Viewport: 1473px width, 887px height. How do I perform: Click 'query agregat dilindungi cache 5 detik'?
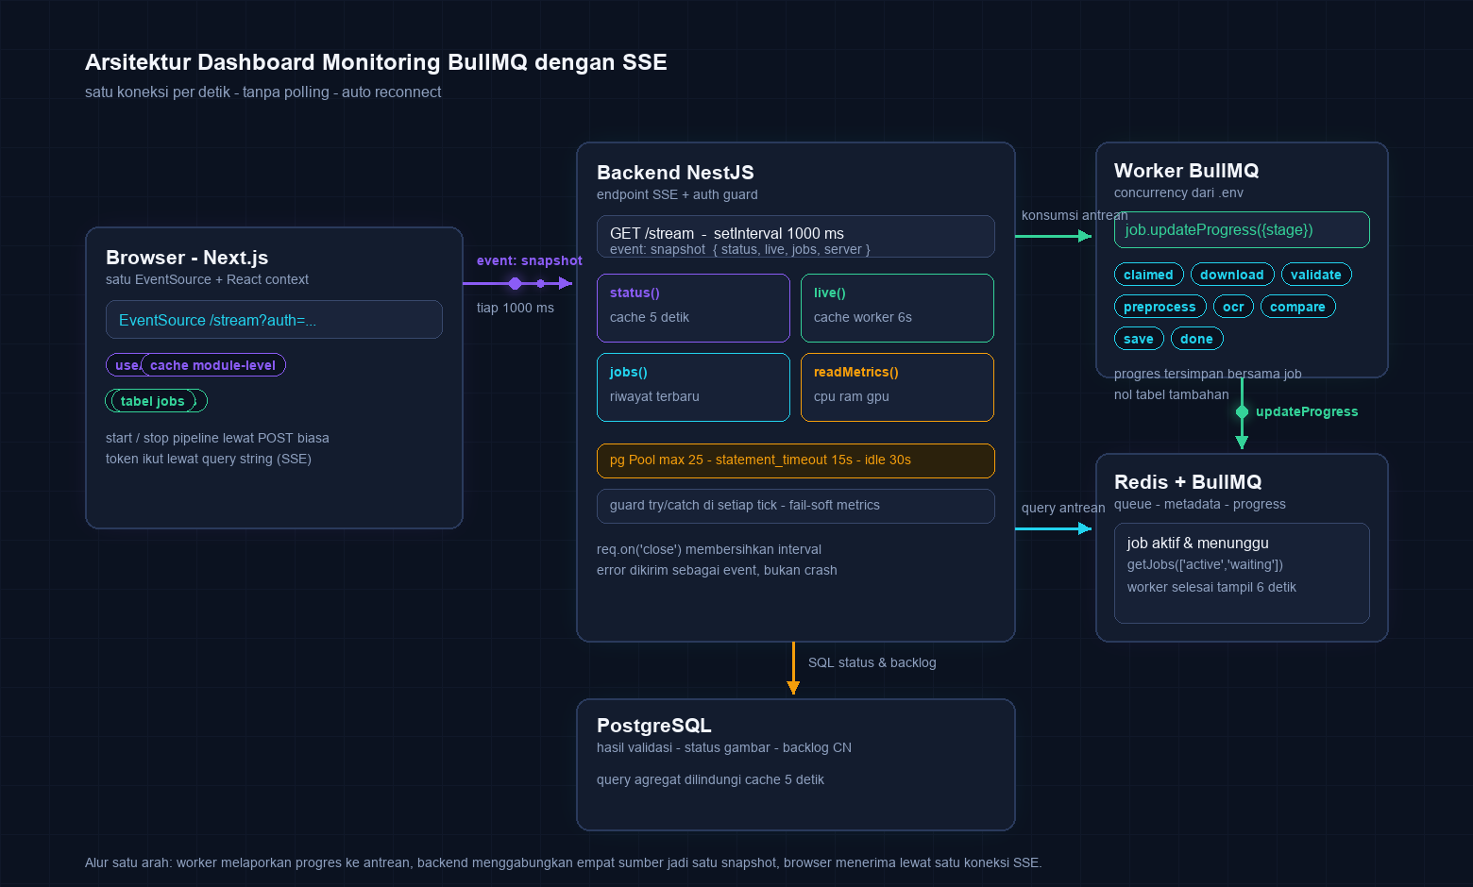click(x=710, y=779)
